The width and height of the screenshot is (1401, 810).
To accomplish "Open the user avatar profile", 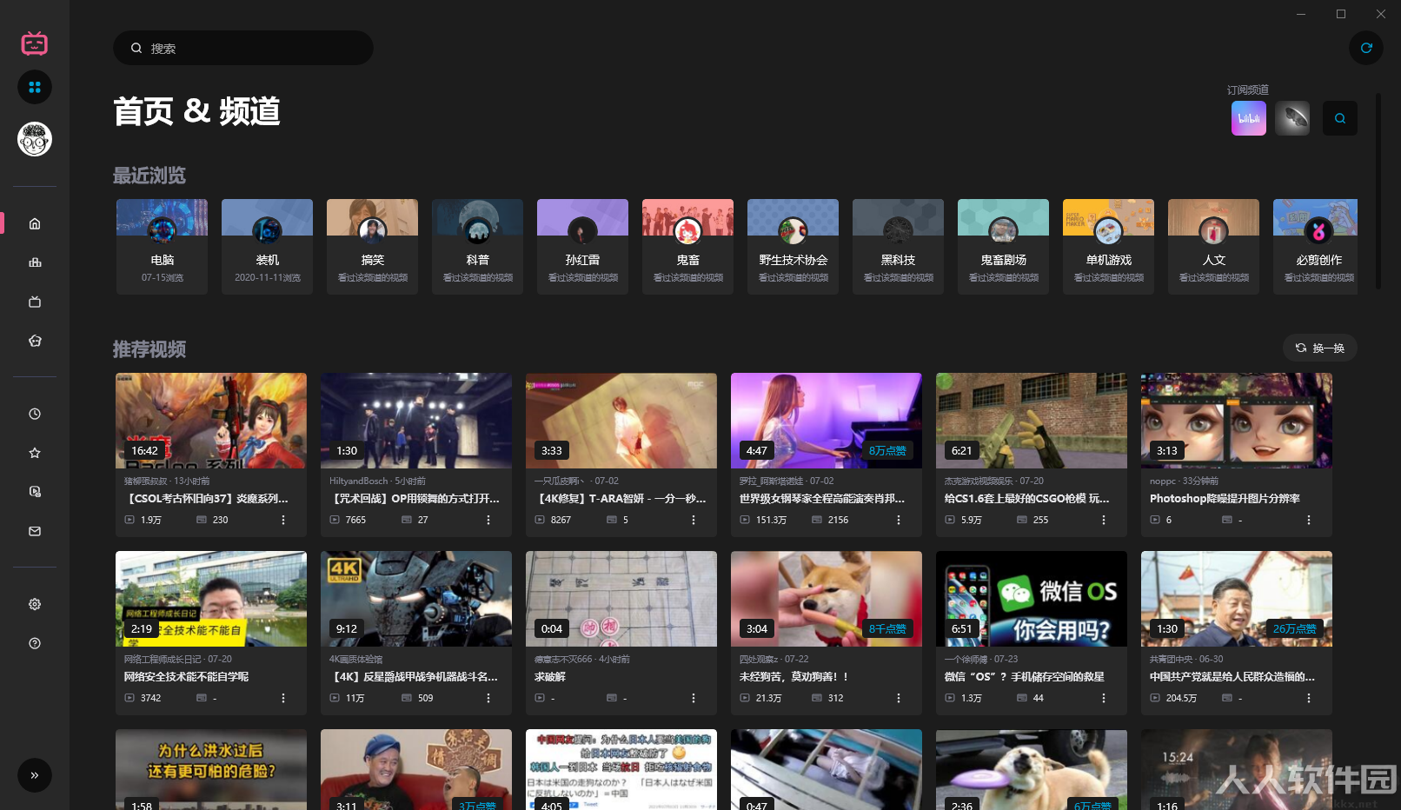I will point(35,139).
